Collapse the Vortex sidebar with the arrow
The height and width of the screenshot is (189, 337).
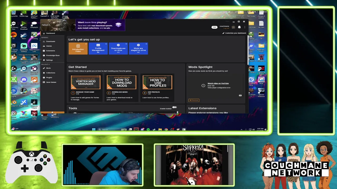click(x=52, y=113)
